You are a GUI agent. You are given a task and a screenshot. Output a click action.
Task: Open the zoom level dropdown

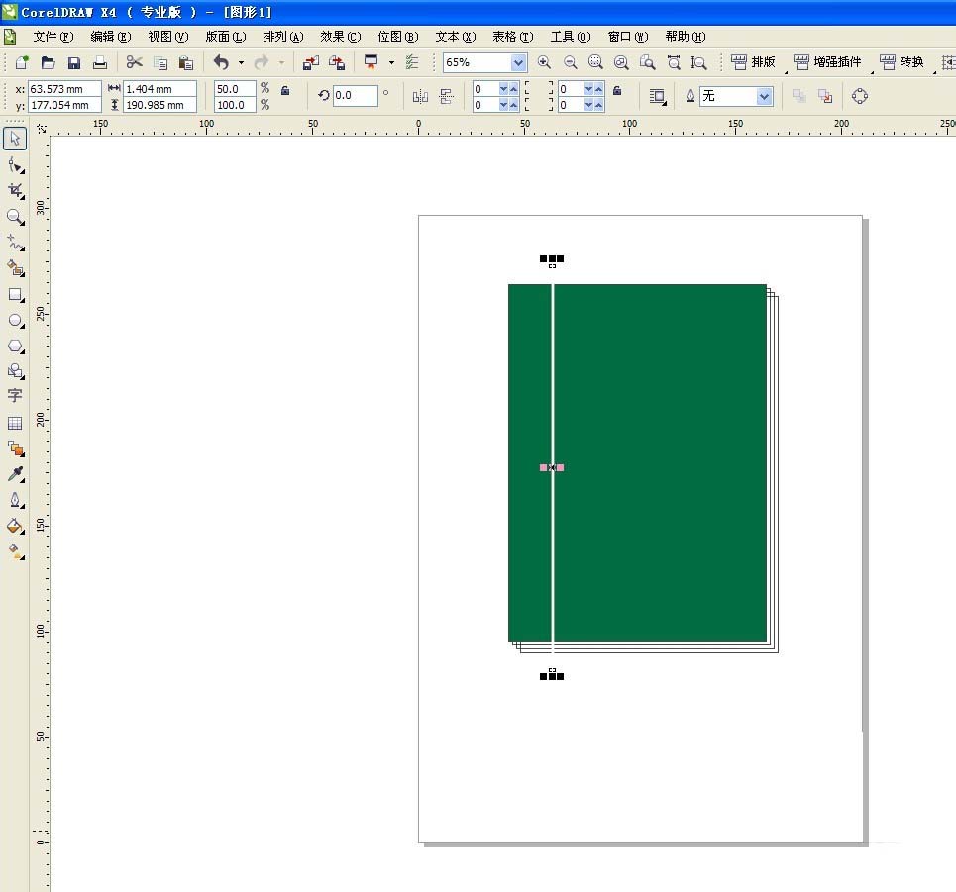[518, 62]
